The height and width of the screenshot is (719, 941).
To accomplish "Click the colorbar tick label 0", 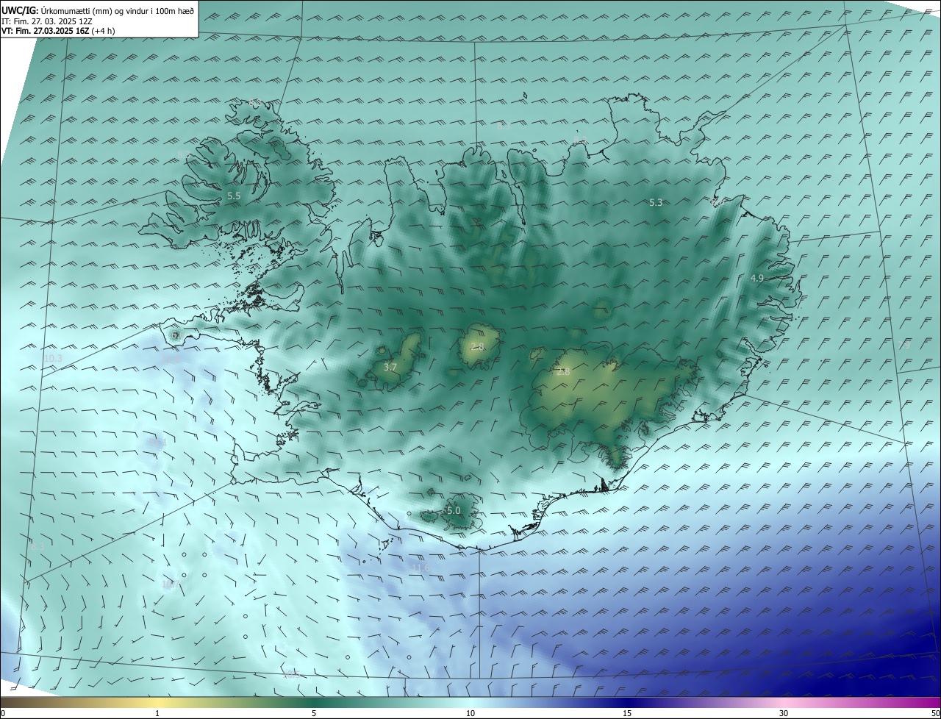I will [3, 714].
